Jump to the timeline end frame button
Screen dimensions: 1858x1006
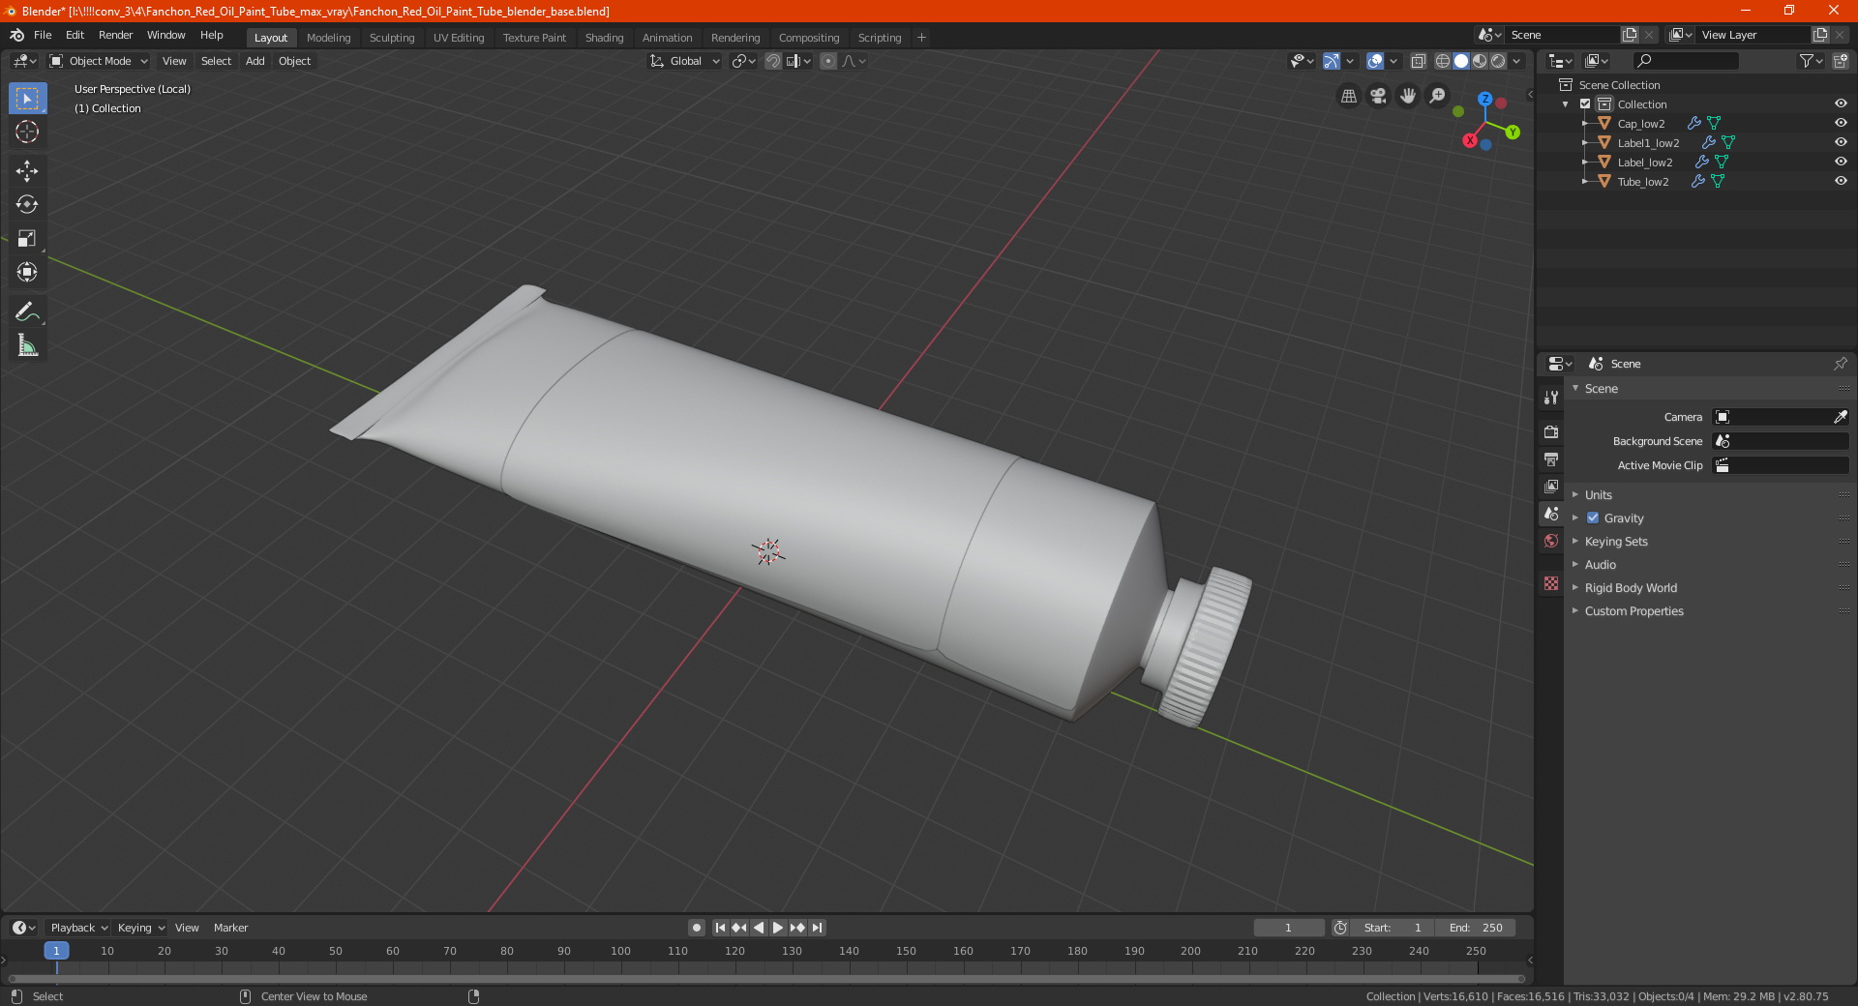pos(818,928)
